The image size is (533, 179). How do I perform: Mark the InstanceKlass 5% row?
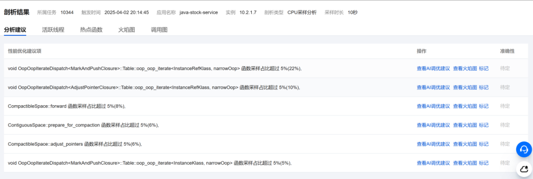click(484, 163)
